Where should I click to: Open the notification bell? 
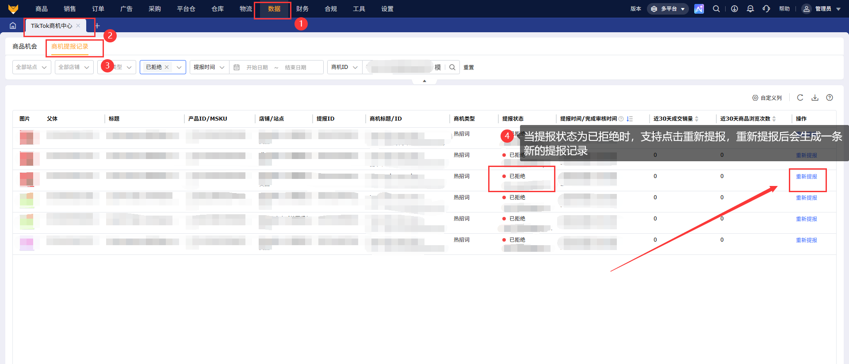(750, 9)
